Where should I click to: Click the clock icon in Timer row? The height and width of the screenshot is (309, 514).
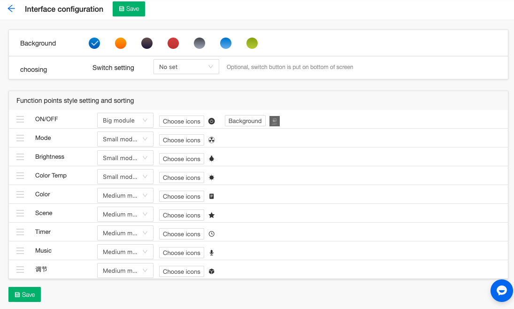pyautogui.click(x=212, y=234)
